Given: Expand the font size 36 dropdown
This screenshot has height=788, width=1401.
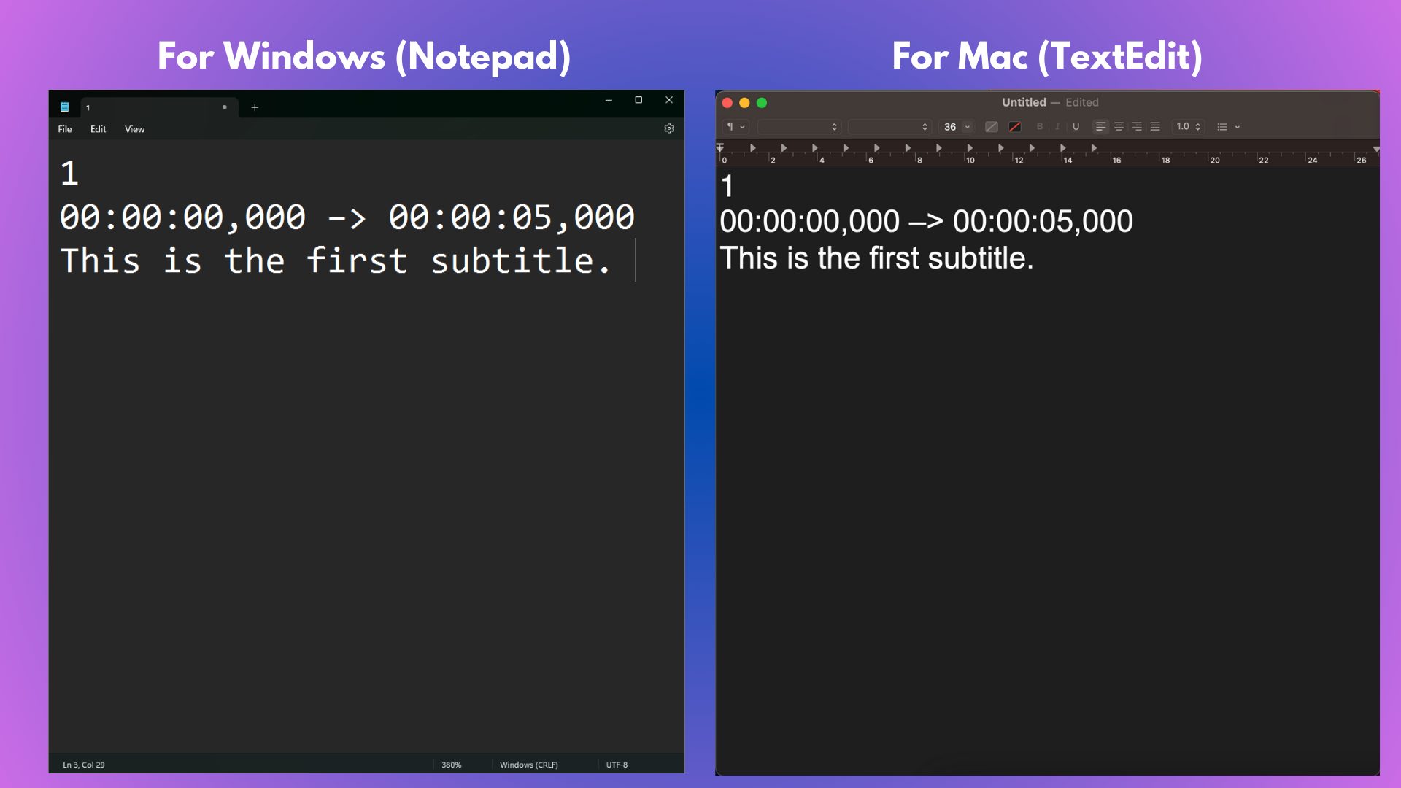Looking at the screenshot, I should (968, 127).
